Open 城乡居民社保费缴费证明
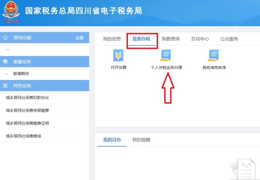This screenshot has height=180, width=260. tap(27, 123)
